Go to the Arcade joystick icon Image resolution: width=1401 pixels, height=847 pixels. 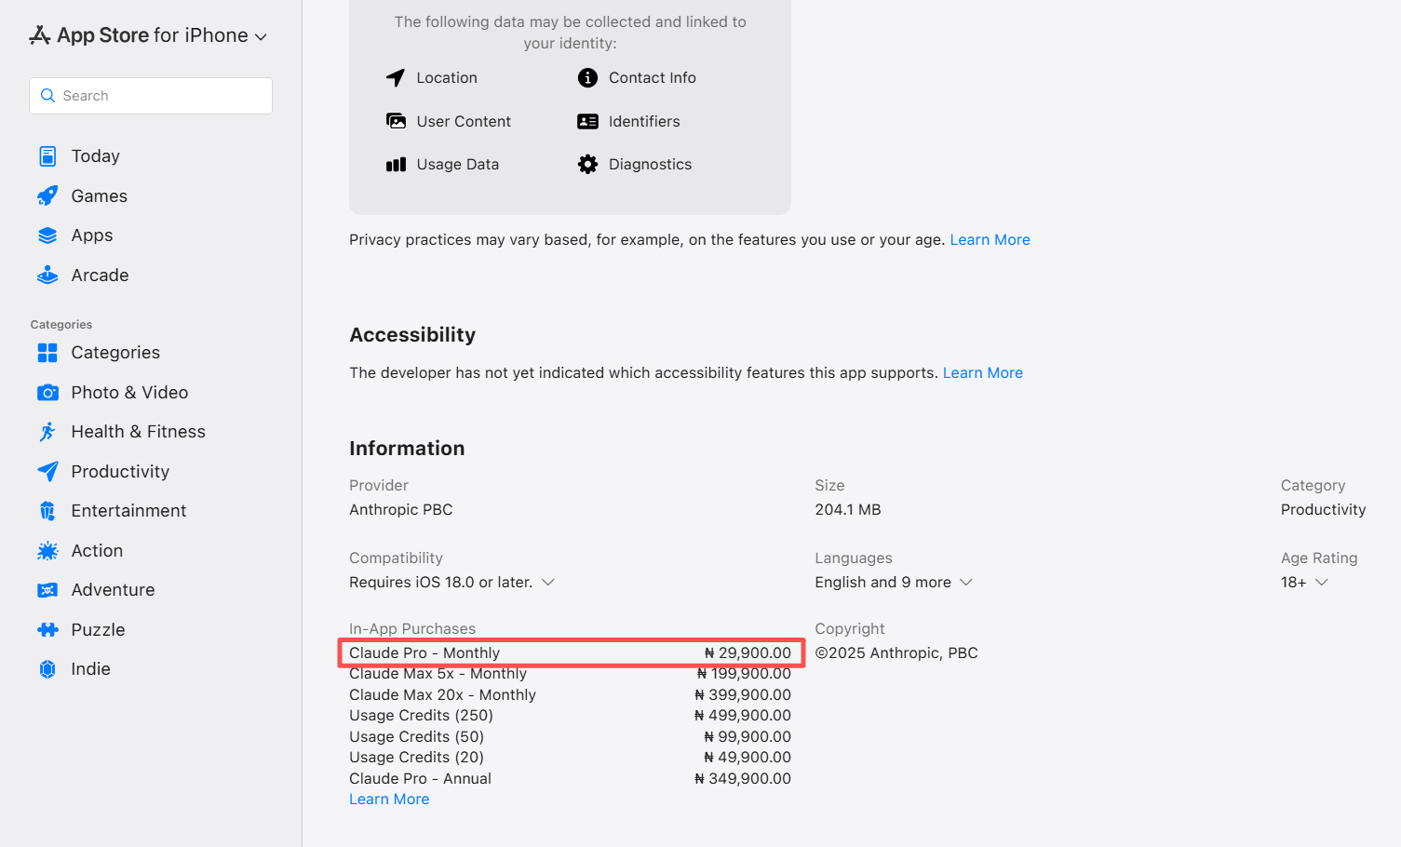tap(47, 276)
